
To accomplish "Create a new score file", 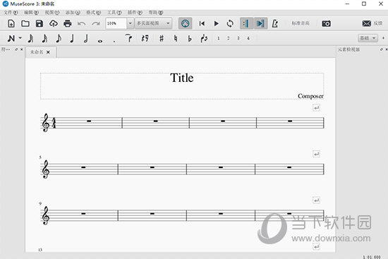I will coord(11,23).
